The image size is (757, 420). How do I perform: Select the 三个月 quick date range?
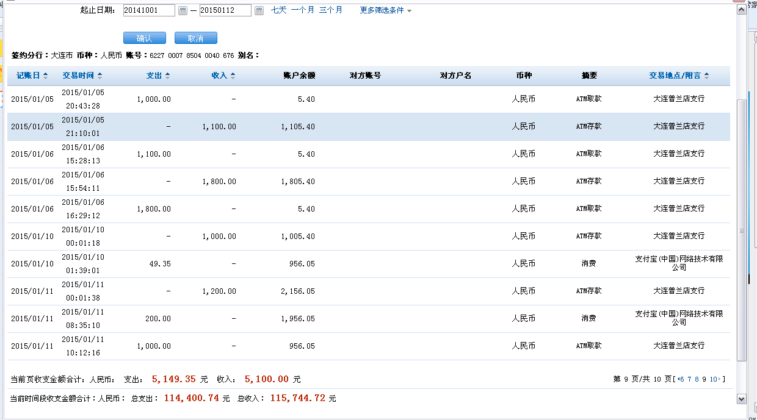pos(331,10)
